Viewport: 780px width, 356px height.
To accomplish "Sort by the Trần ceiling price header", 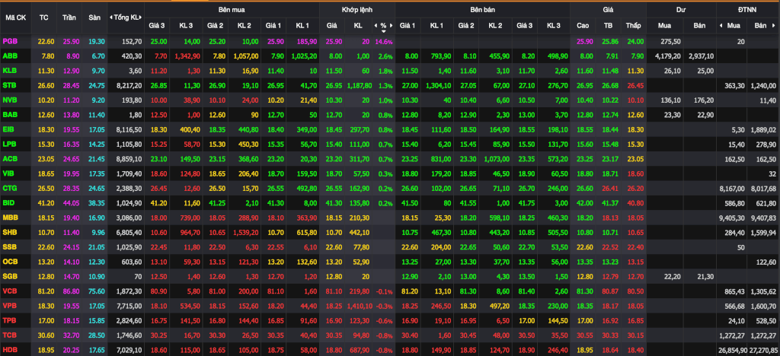I will point(69,17).
